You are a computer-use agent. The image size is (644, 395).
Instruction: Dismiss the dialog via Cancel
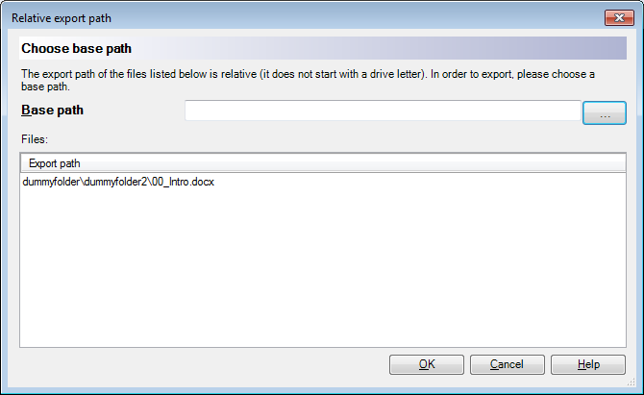(x=507, y=364)
